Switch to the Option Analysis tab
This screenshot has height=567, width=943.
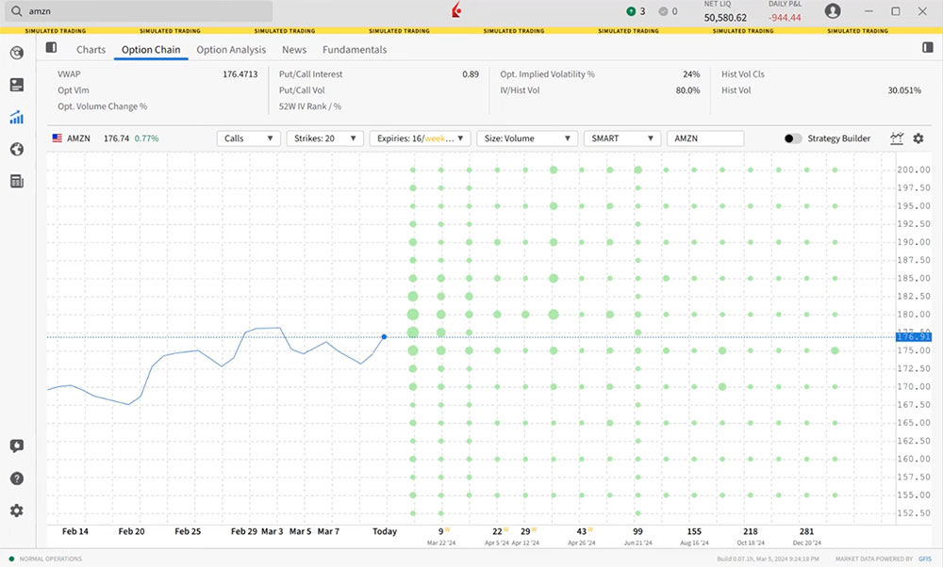pos(231,50)
